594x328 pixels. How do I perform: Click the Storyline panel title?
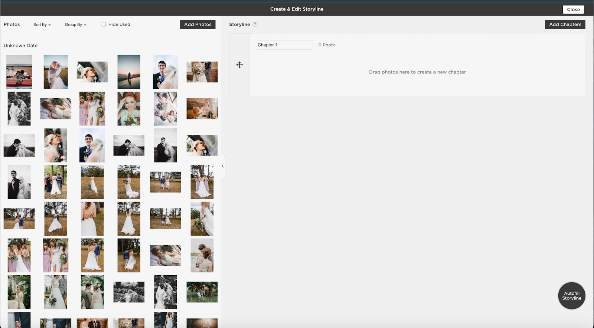239,24
